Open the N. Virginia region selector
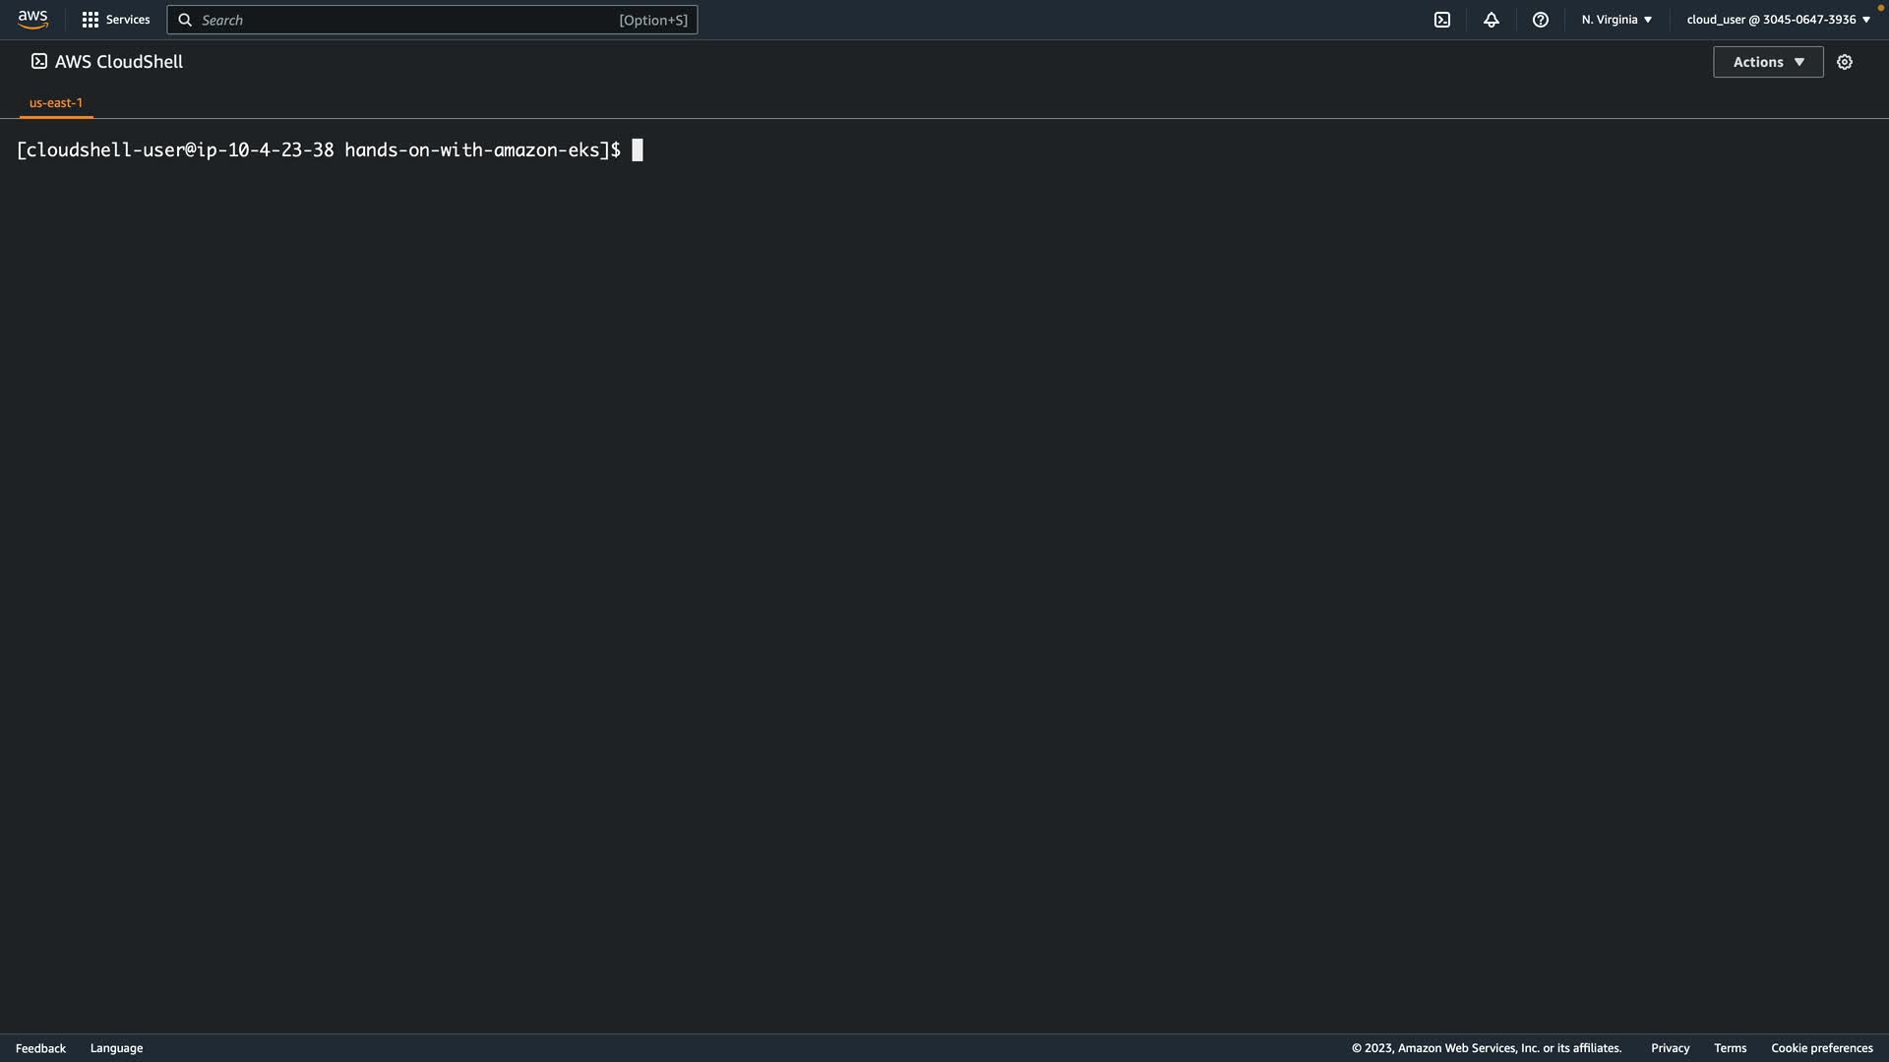 [1616, 20]
